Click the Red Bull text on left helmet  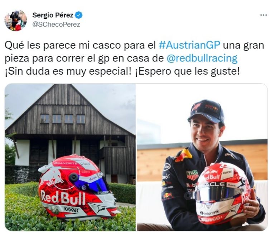click(63, 197)
